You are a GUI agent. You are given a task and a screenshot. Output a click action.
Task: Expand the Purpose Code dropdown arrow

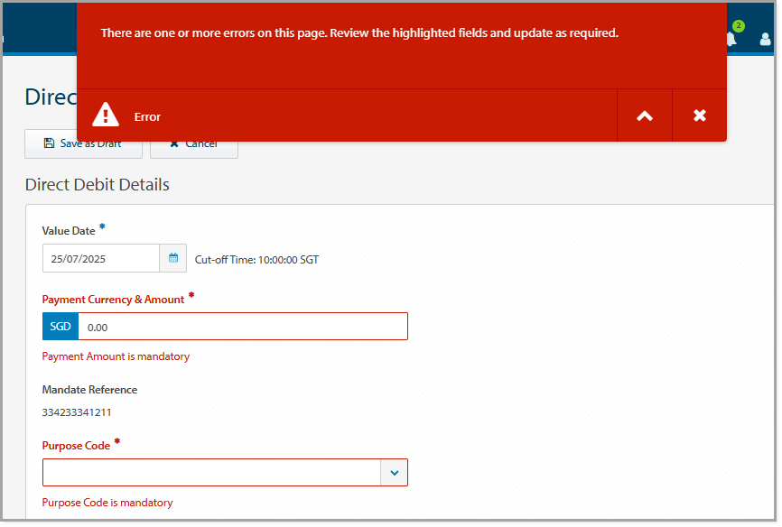pos(394,472)
